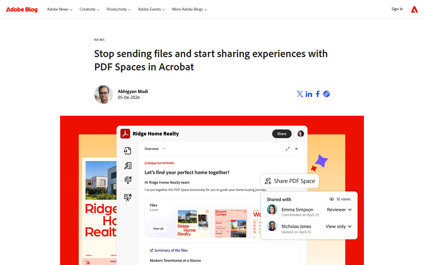Select the quote document sidebar icon

[x=128, y=151]
